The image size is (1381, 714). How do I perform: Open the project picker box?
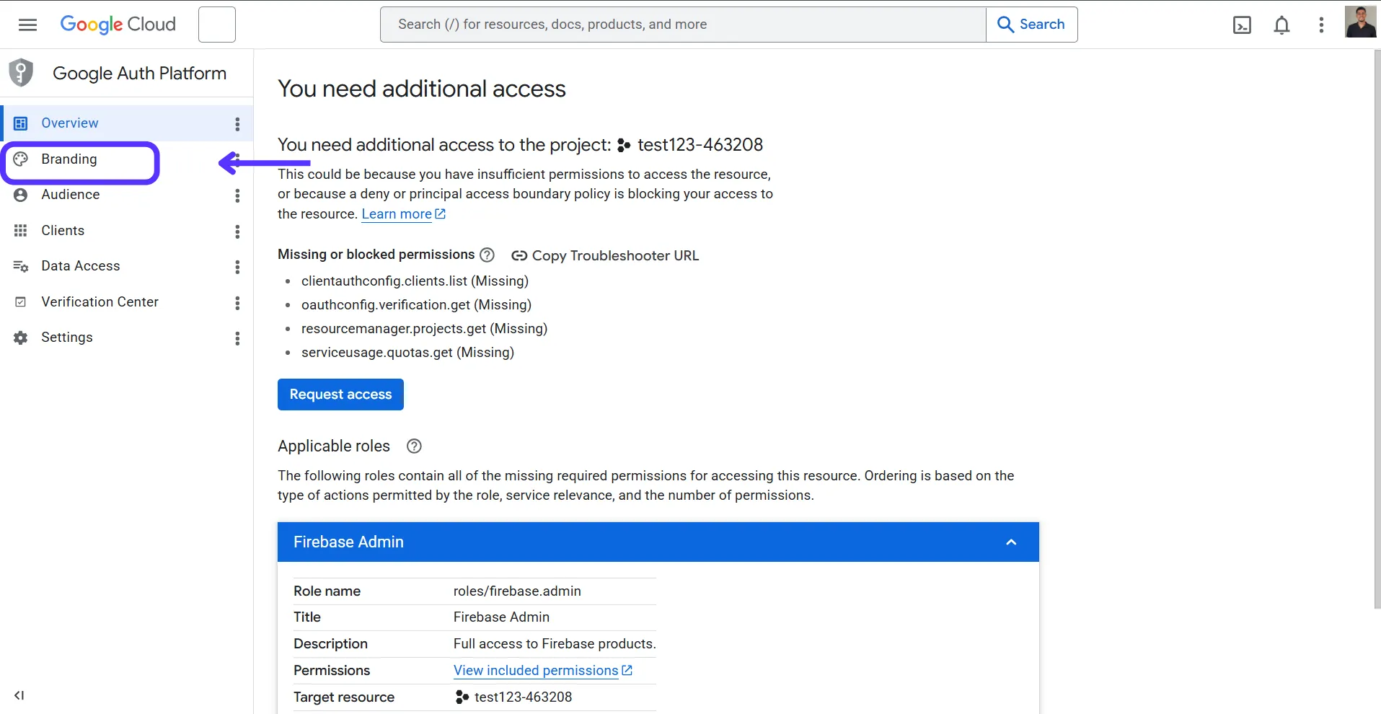217,25
